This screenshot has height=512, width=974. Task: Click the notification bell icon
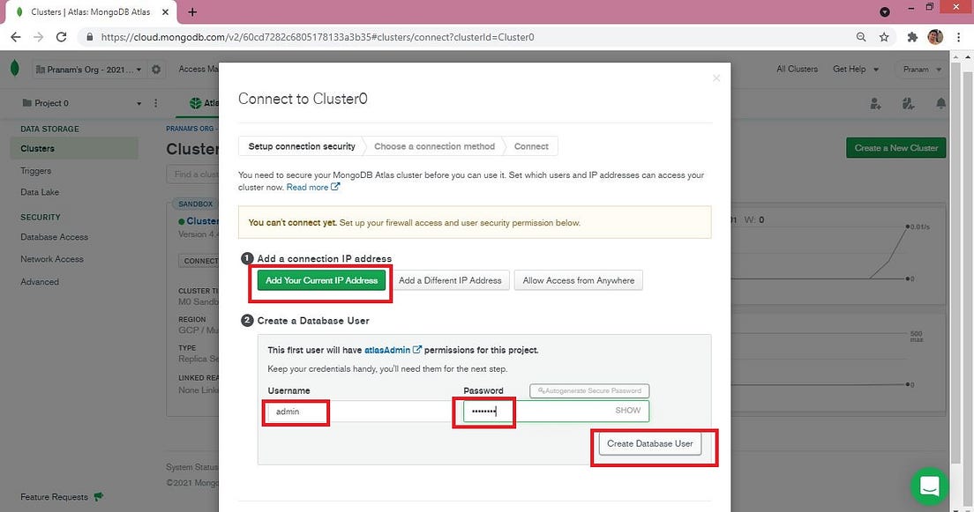pos(940,103)
